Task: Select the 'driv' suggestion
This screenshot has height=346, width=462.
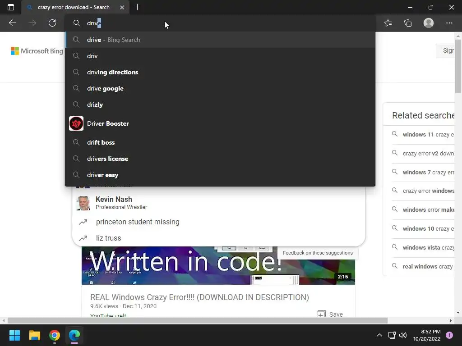Action: [220, 56]
